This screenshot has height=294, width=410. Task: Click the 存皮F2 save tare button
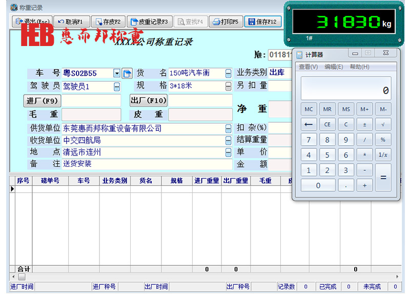108,21
